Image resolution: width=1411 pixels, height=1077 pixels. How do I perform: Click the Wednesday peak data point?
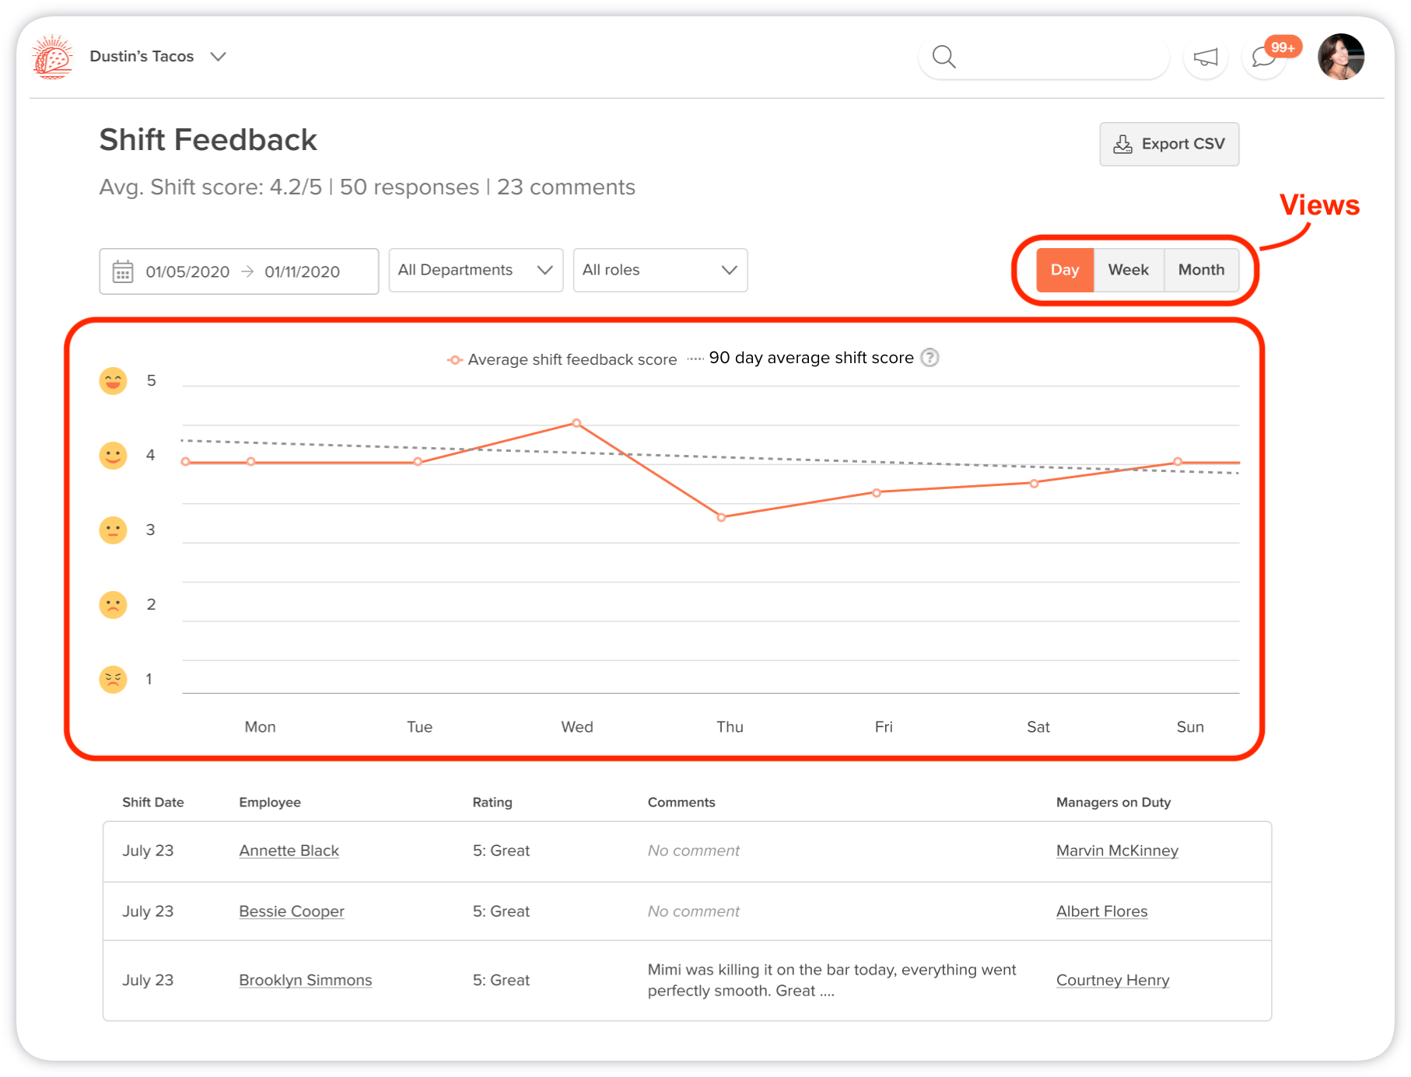click(576, 423)
